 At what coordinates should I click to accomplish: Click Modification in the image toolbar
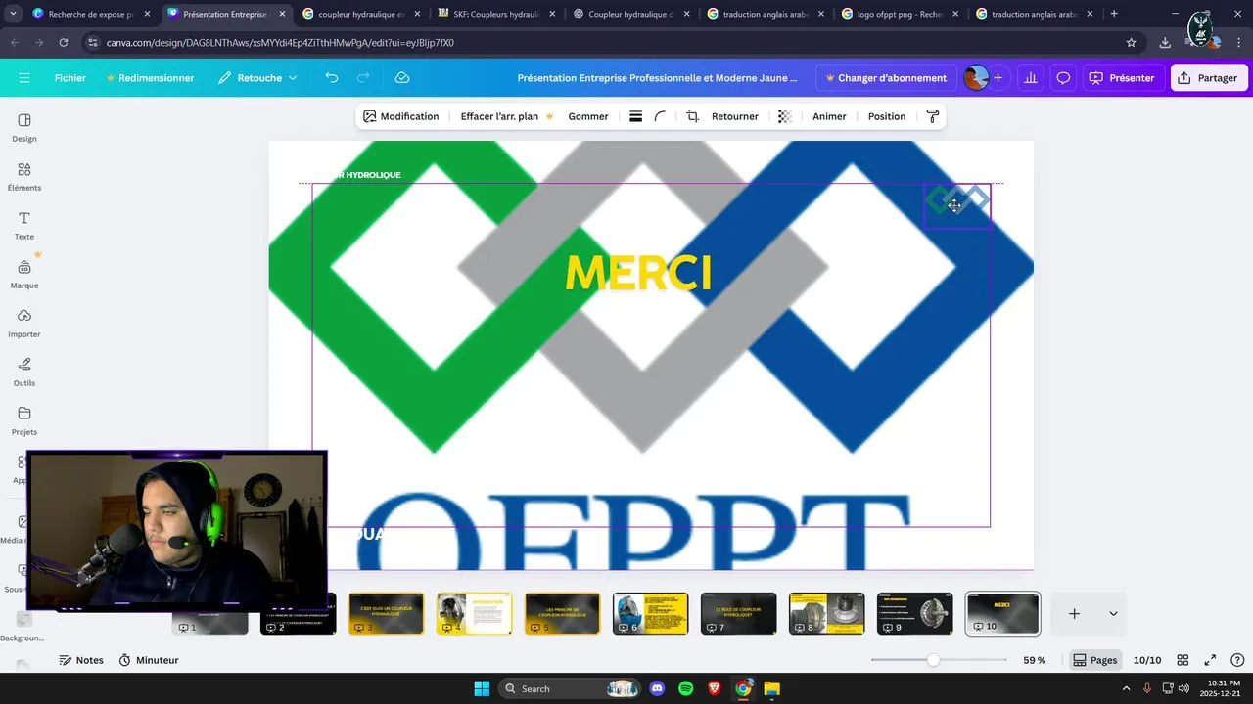(x=400, y=116)
